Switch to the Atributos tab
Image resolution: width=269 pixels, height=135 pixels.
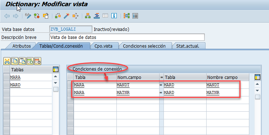[x=22, y=46]
